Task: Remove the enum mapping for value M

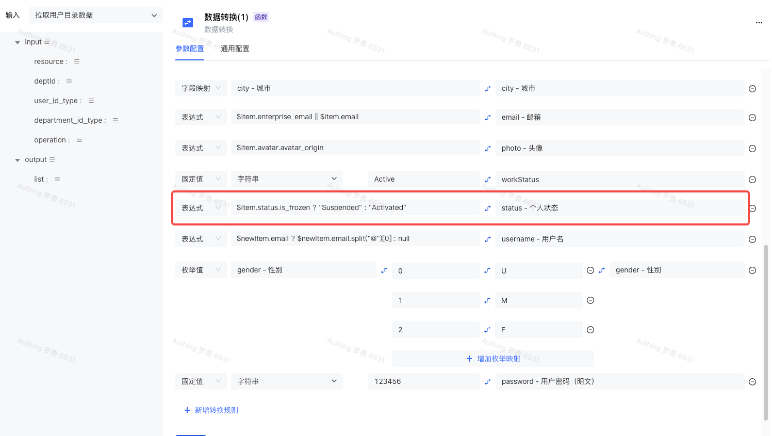Action: [590, 300]
